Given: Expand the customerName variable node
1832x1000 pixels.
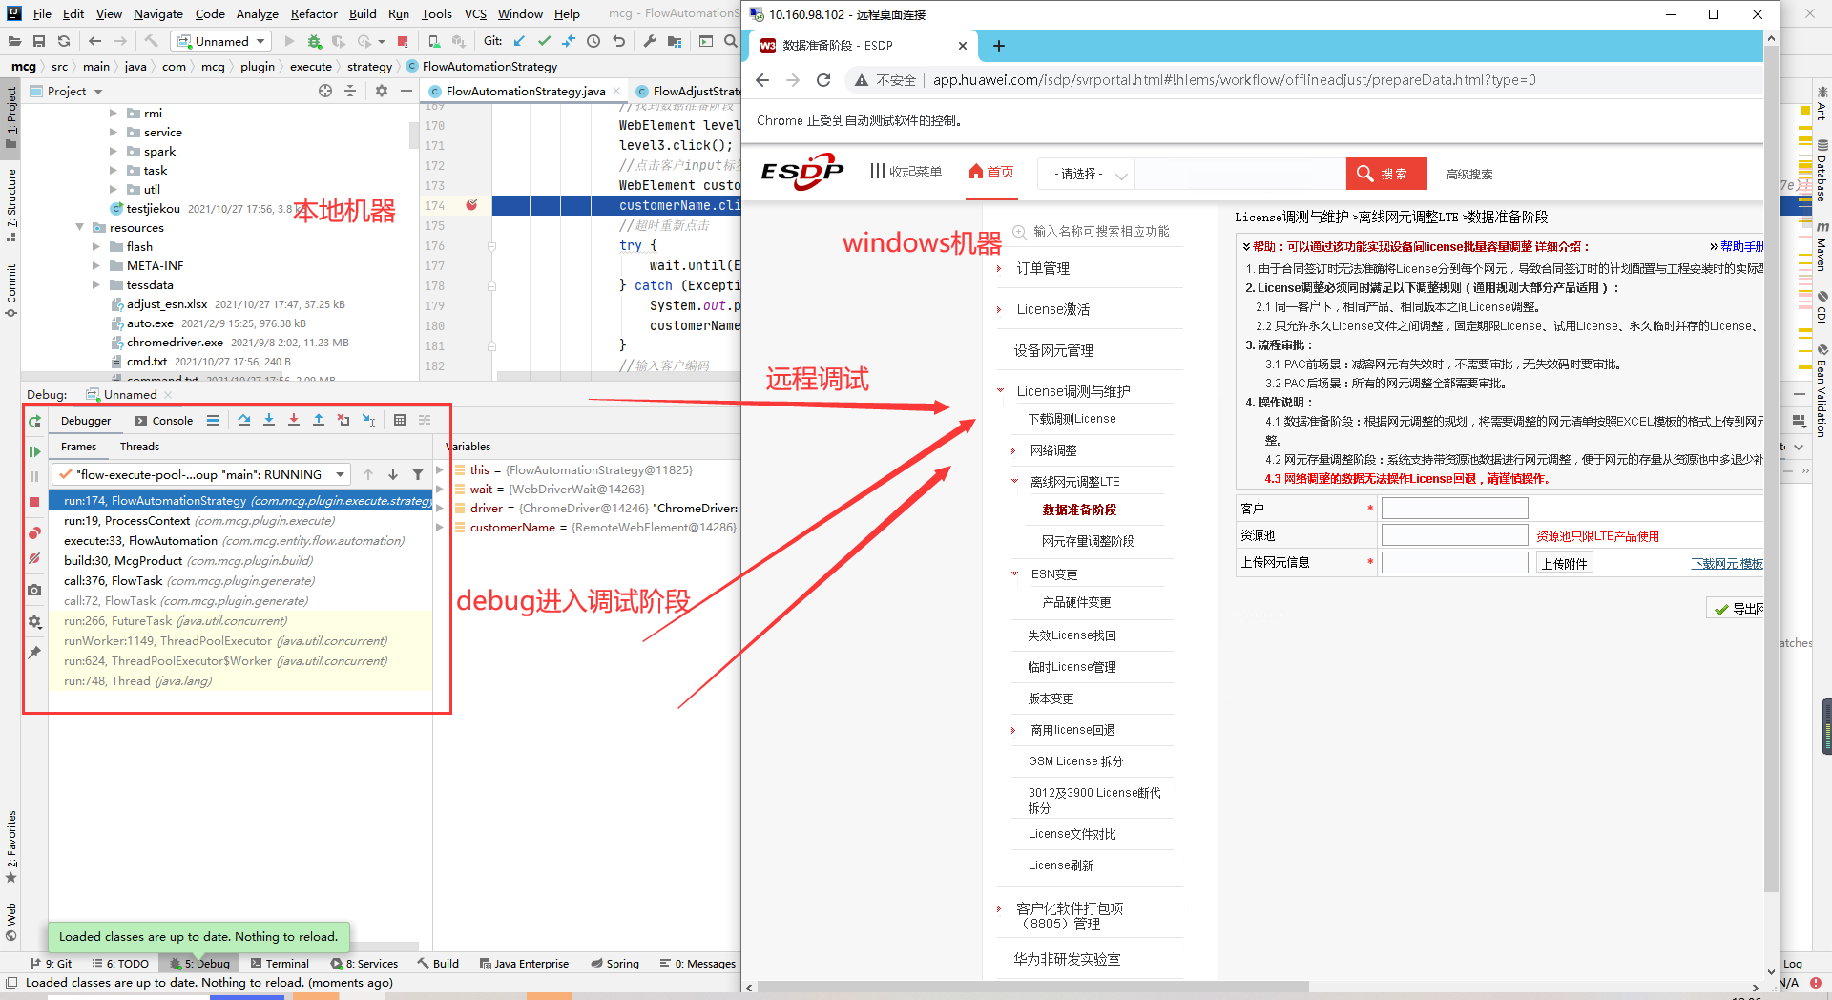Looking at the screenshot, I should click(440, 527).
